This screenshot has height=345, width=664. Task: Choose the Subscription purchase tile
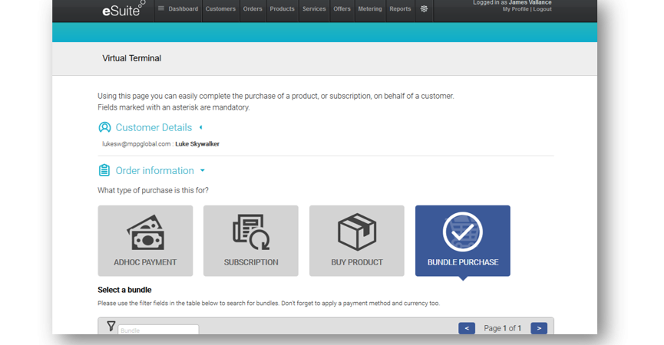click(x=251, y=241)
